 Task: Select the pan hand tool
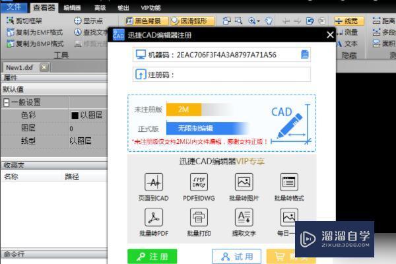tap(269, 20)
